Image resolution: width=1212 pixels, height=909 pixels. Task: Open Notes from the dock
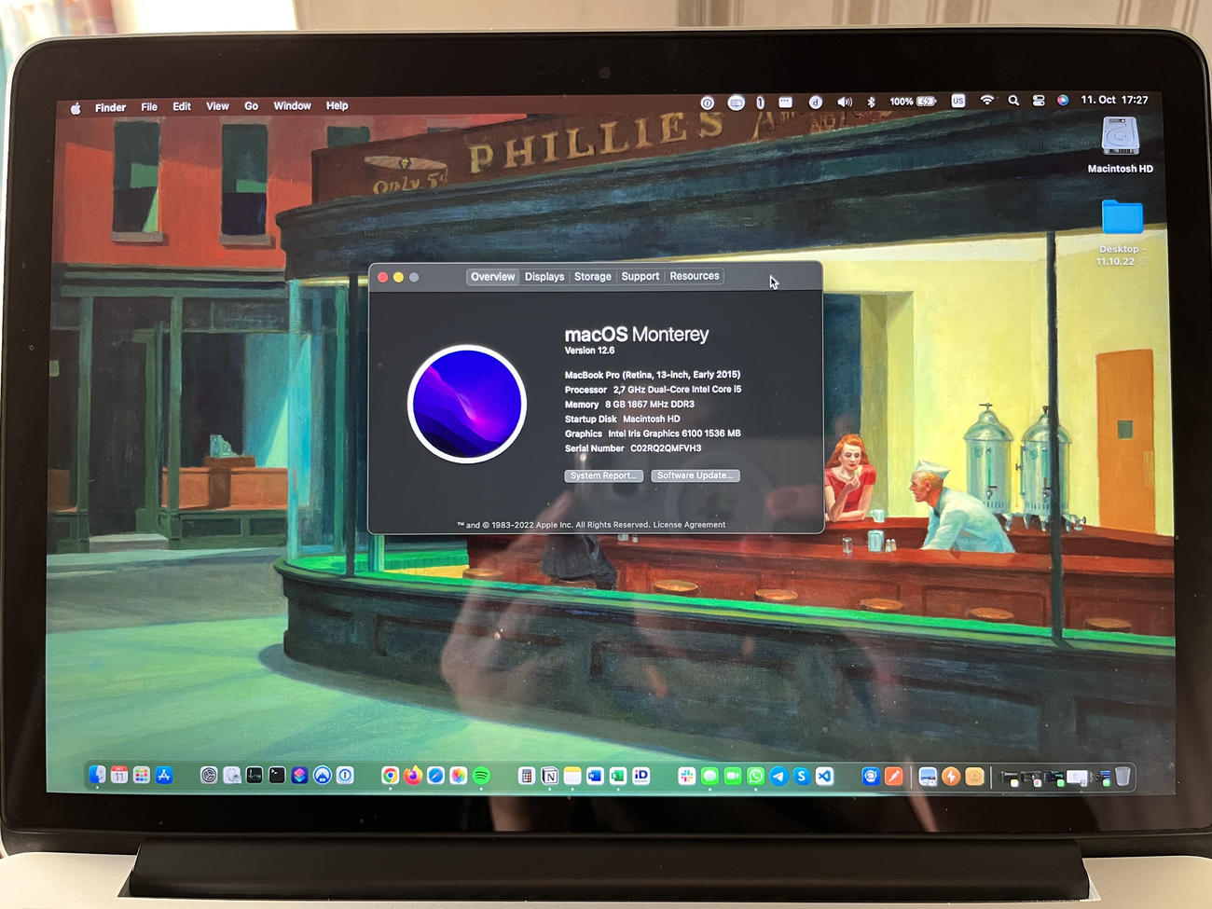click(x=572, y=776)
